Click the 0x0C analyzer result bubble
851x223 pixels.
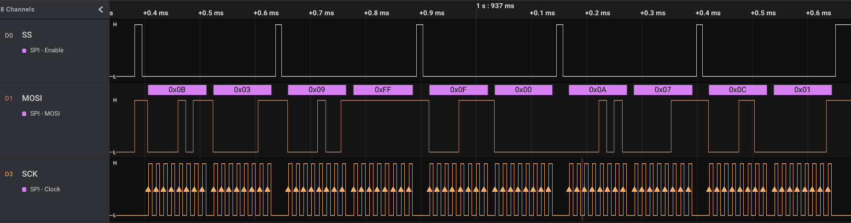pos(737,90)
